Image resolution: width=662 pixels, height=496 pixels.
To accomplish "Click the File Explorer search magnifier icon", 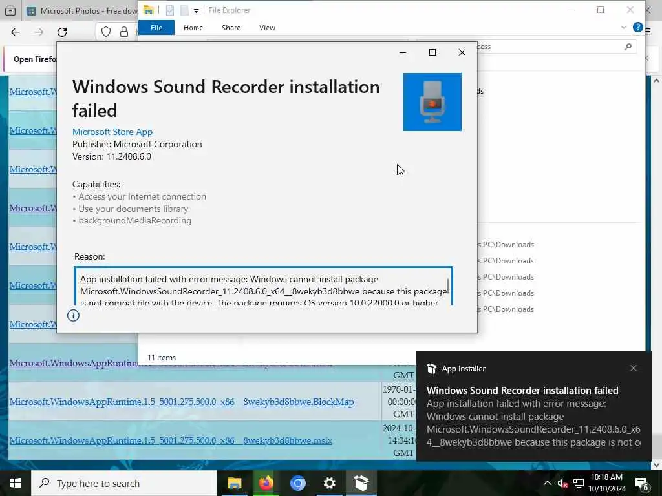I will (x=628, y=46).
